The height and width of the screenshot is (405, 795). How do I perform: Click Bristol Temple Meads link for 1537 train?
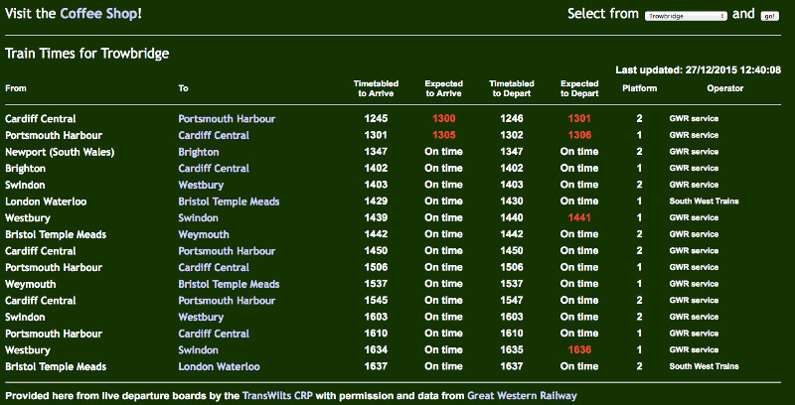coord(229,284)
